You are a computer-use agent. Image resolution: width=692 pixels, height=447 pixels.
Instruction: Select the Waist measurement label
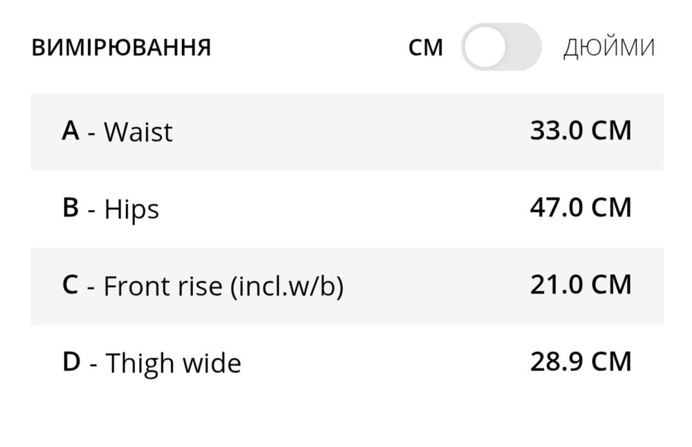(138, 132)
